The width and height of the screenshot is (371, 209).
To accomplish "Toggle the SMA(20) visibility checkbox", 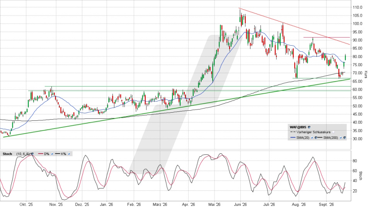I will point(312,138).
